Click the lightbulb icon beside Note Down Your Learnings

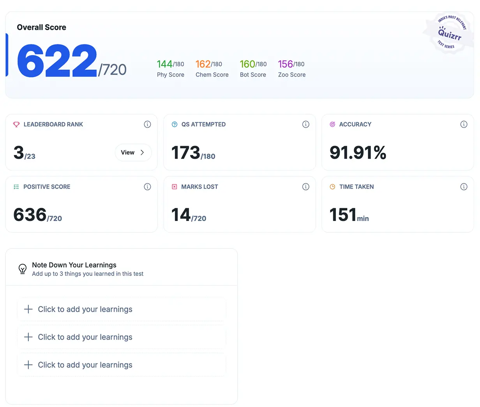pos(23,269)
